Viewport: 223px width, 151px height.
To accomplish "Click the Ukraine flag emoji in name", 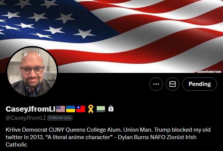I will click(x=71, y=109).
